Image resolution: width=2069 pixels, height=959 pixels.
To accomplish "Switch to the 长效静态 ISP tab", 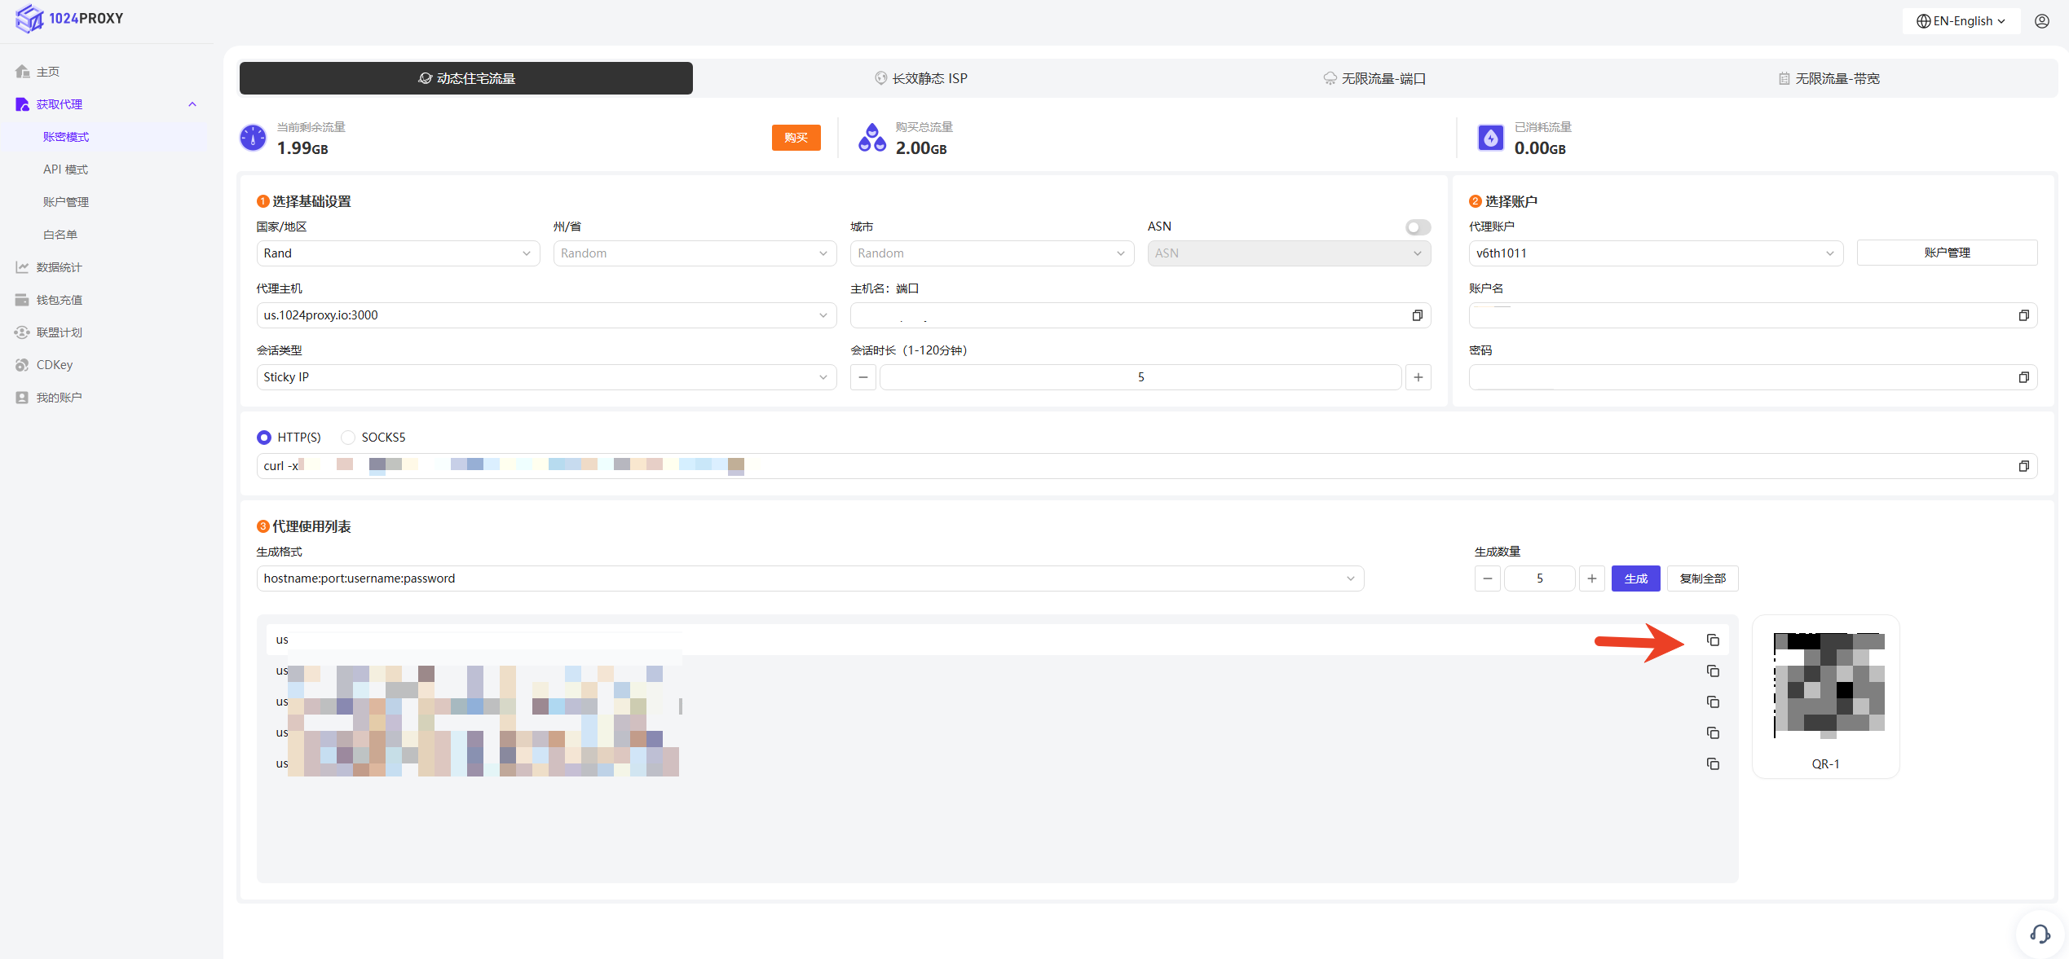I will pos(920,78).
